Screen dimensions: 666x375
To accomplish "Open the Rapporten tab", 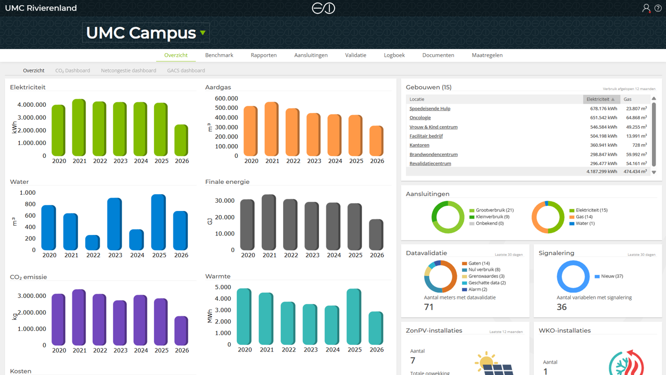I will (x=264, y=55).
